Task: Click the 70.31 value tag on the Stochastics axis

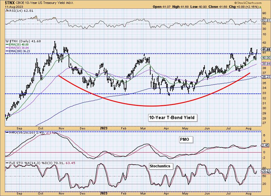Action: coord(266,171)
